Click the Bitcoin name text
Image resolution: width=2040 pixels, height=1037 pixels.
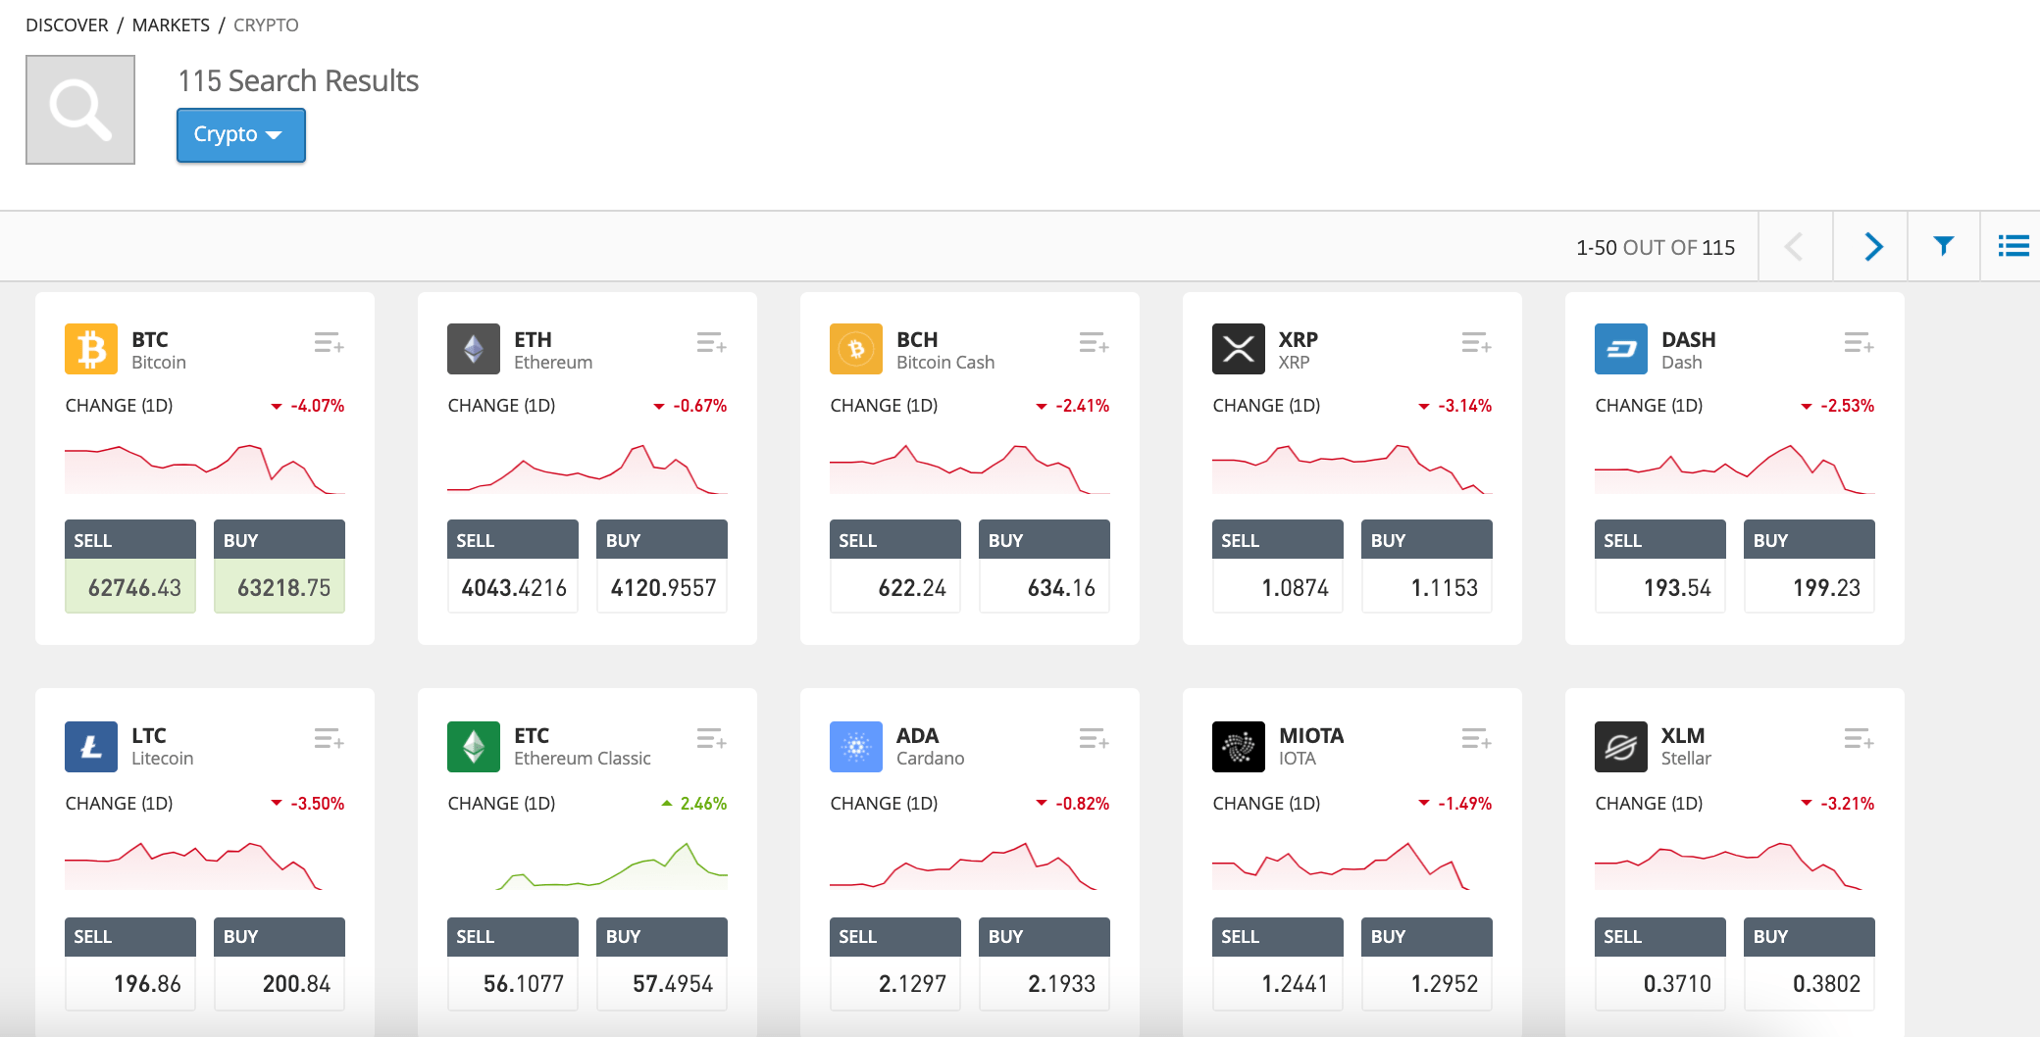[159, 363]
